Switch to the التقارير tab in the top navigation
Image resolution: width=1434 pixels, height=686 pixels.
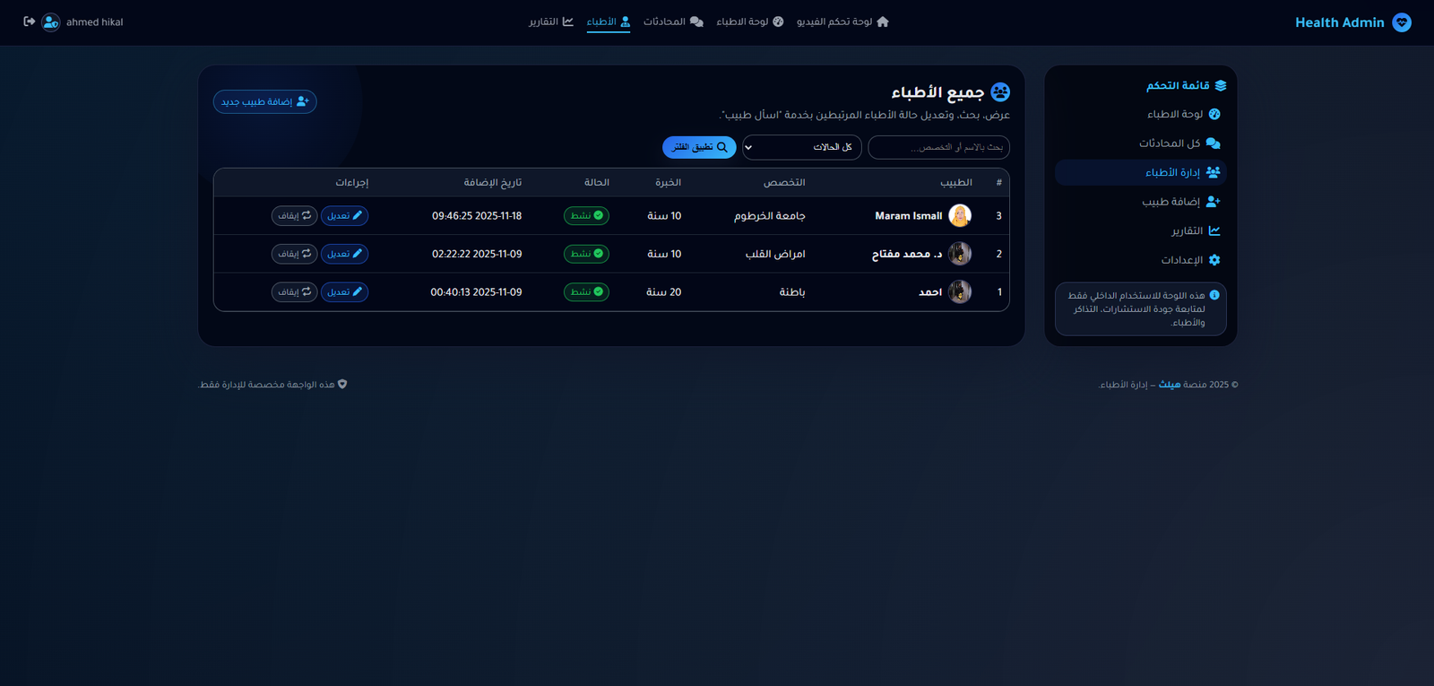(551, 22)
